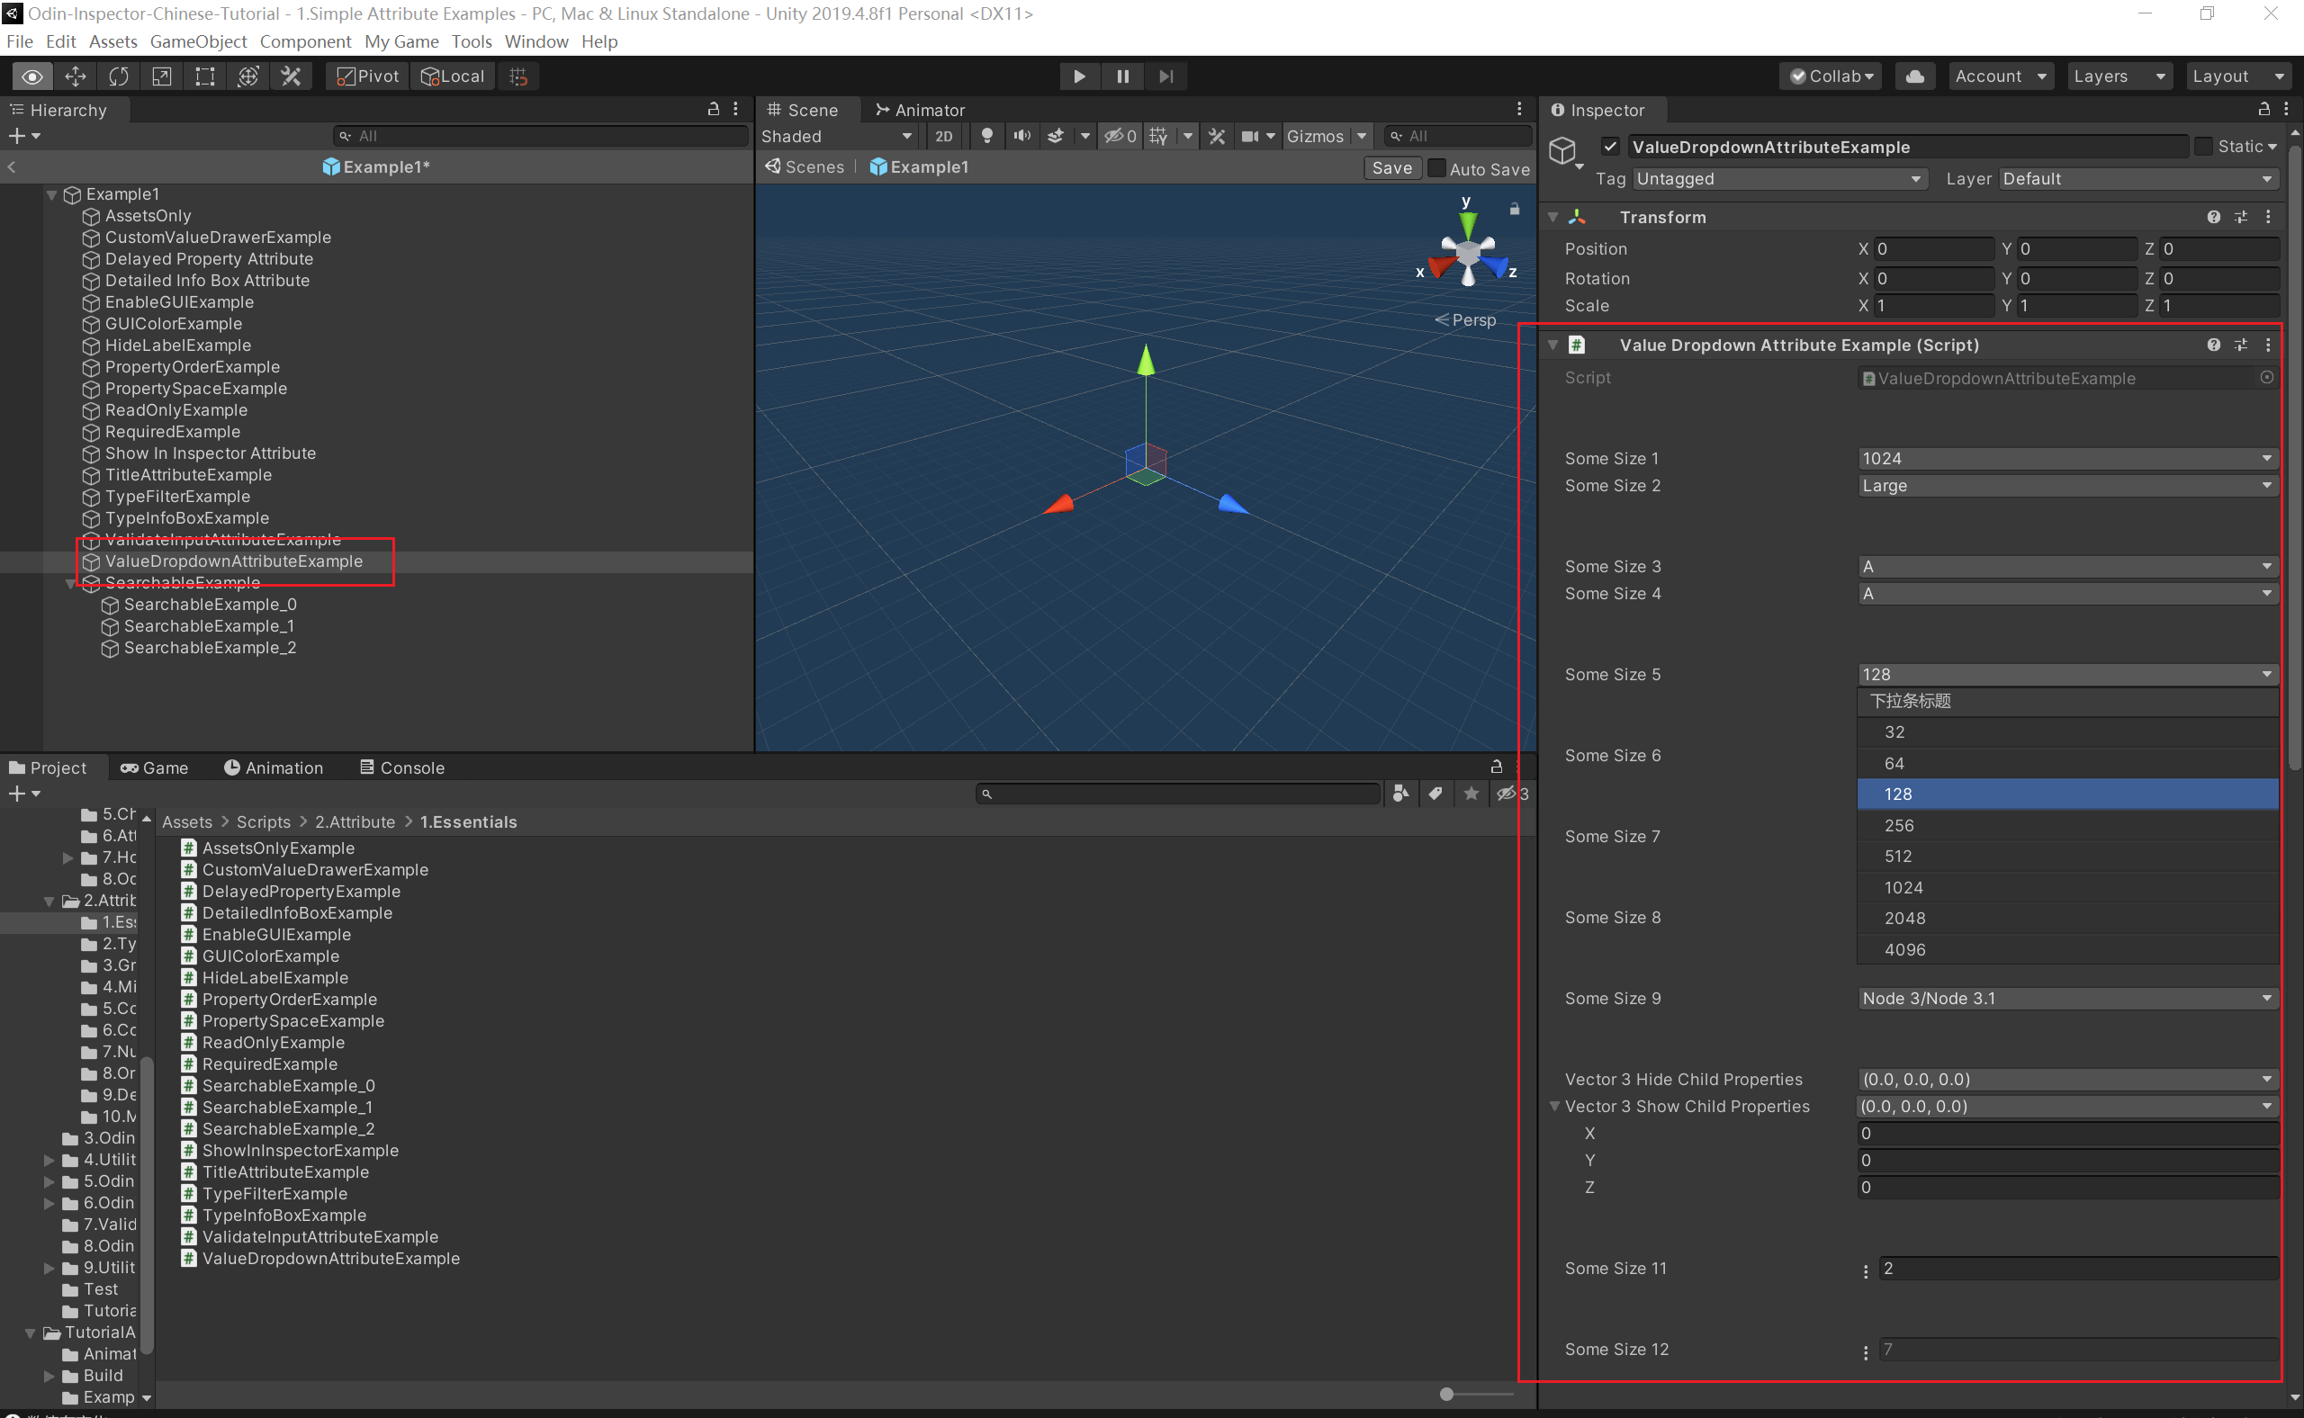Open Script component context menu

click(x=2268, y=346)
